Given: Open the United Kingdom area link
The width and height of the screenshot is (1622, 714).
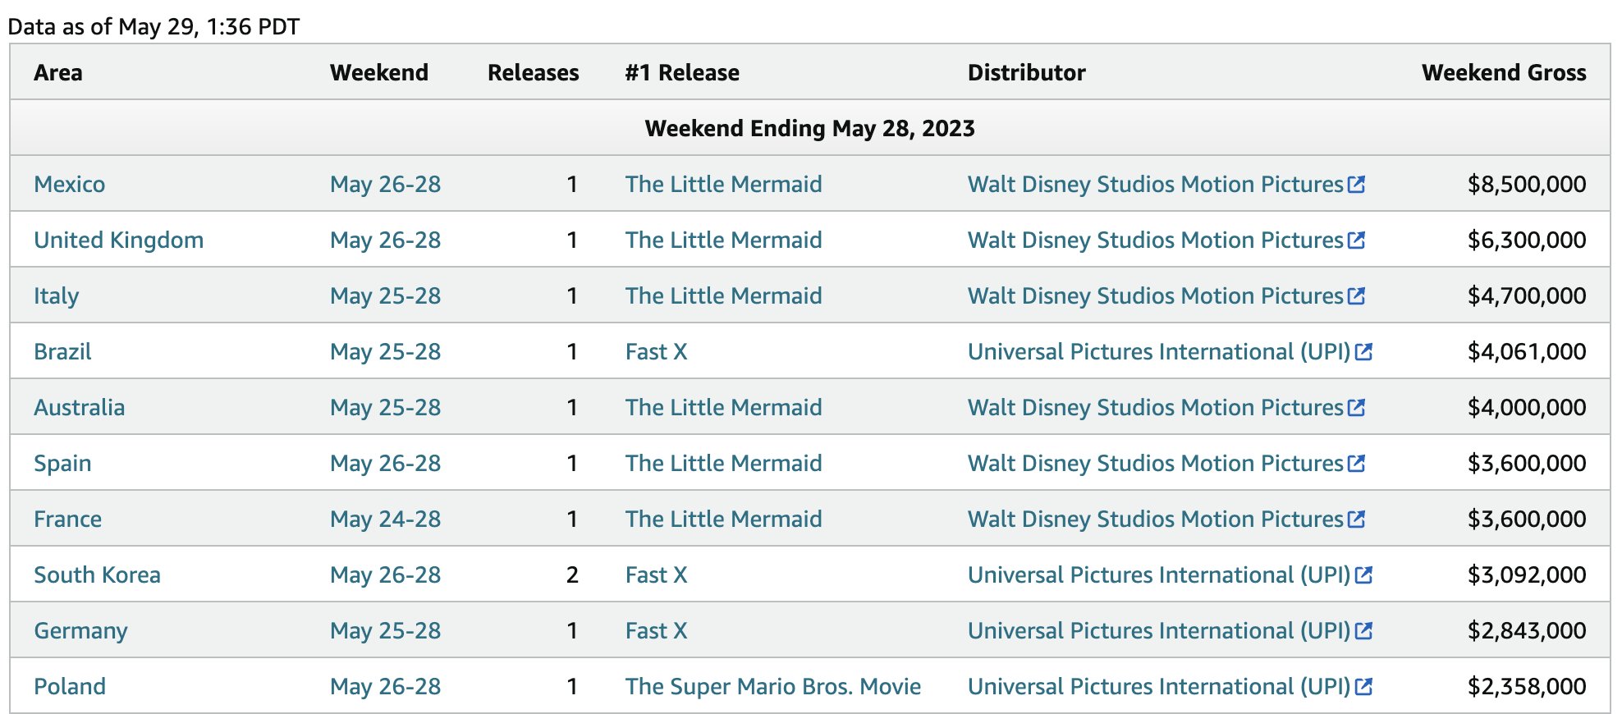Looking at the screenshot, I should point(118,240).
